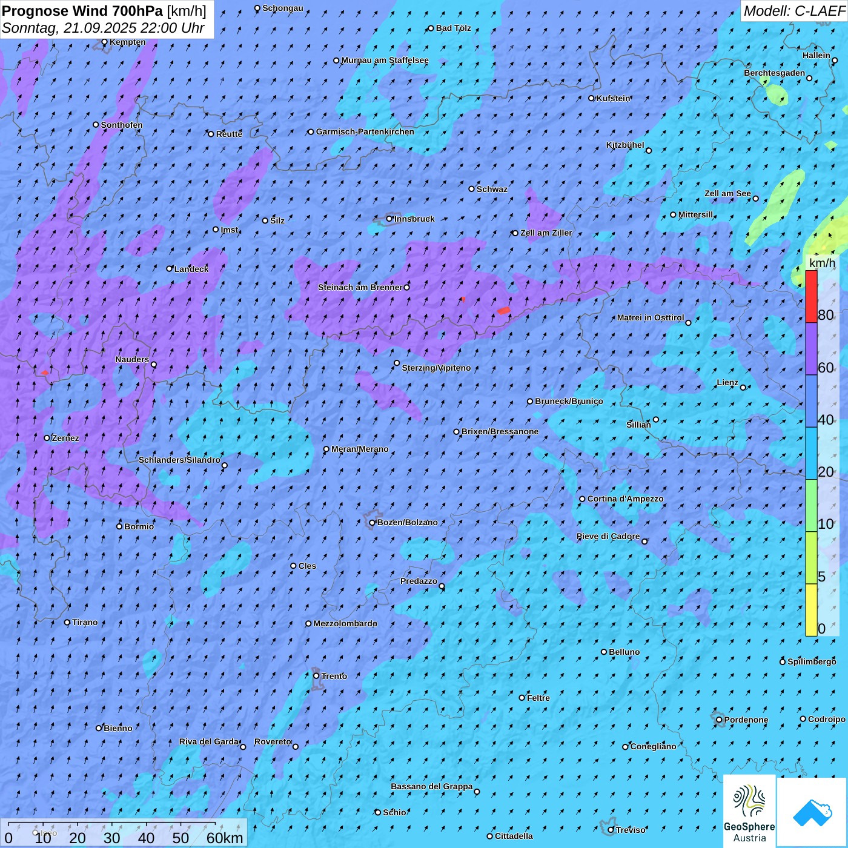Click the 60km scale bar label
The image size is (848, 848).
[225, 838]
